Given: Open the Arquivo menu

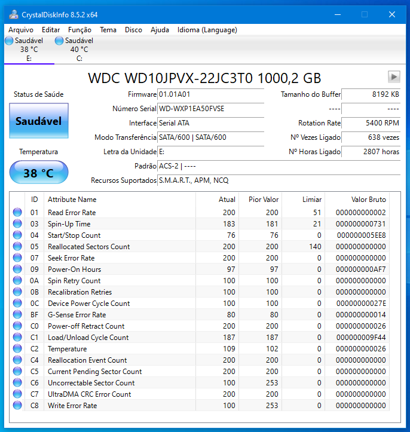Looking at the screenshot, I should (x=21, y=30).
